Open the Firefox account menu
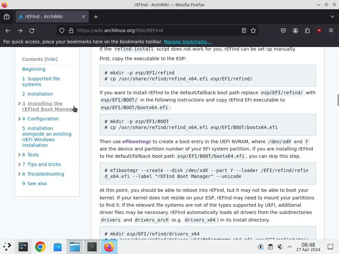 pos(295,30)
